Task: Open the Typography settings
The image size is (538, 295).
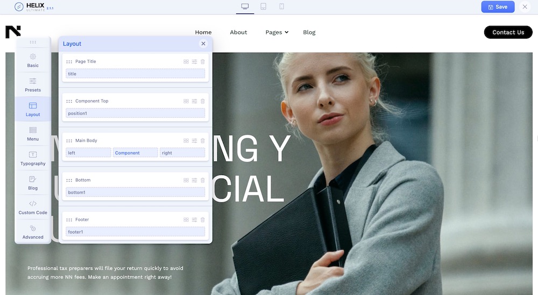Action: tap(33, 158)
